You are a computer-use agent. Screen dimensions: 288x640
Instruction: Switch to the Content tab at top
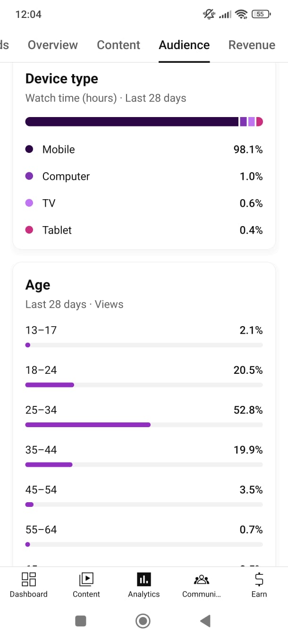pos(119,45)
